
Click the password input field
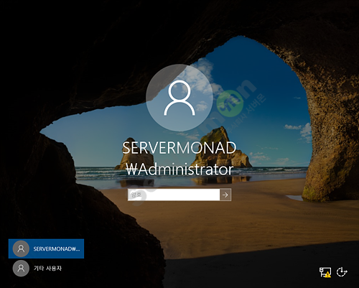tap(174, 195)
